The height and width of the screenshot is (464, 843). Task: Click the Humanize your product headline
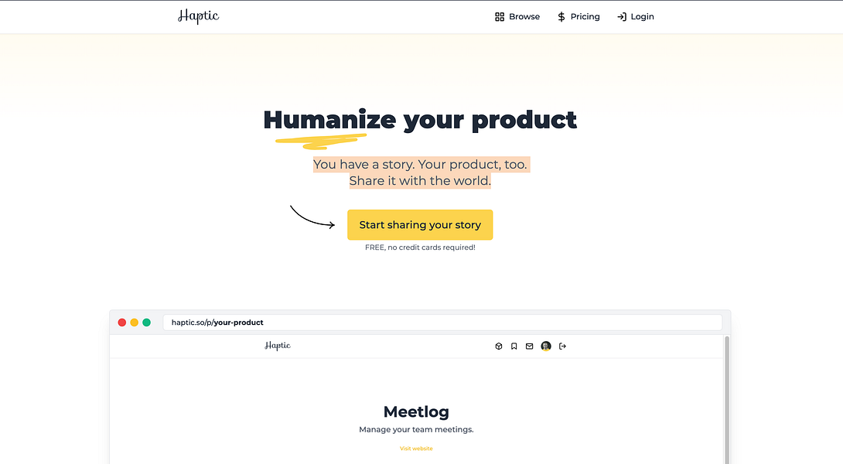pos(420,120)
